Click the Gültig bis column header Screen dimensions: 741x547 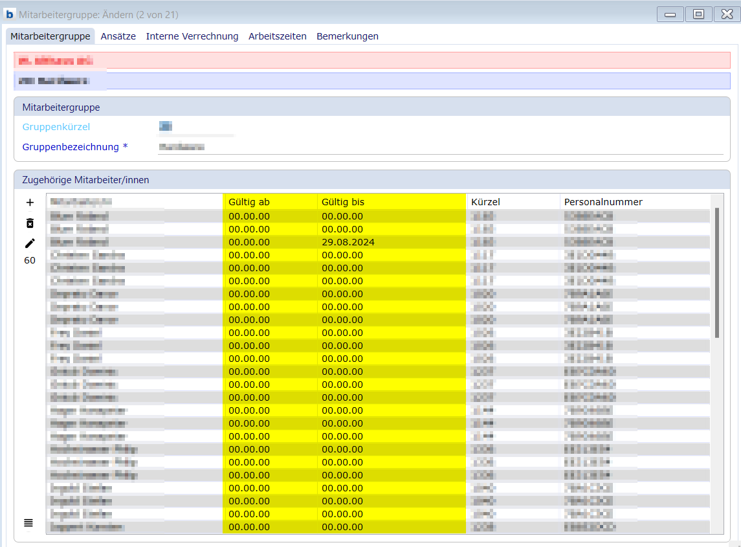(x=391, y=202)
